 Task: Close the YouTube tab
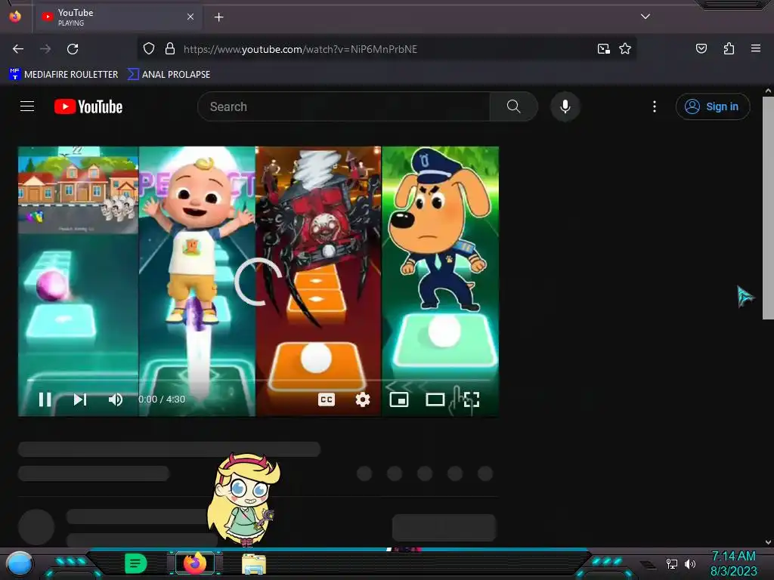[190, 17]
